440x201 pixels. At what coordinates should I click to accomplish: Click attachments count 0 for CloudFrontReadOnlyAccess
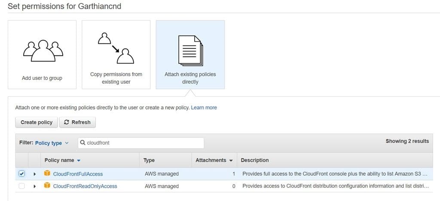point(233,186)
